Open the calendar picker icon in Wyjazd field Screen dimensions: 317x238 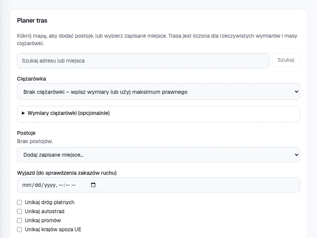[93, 185]
